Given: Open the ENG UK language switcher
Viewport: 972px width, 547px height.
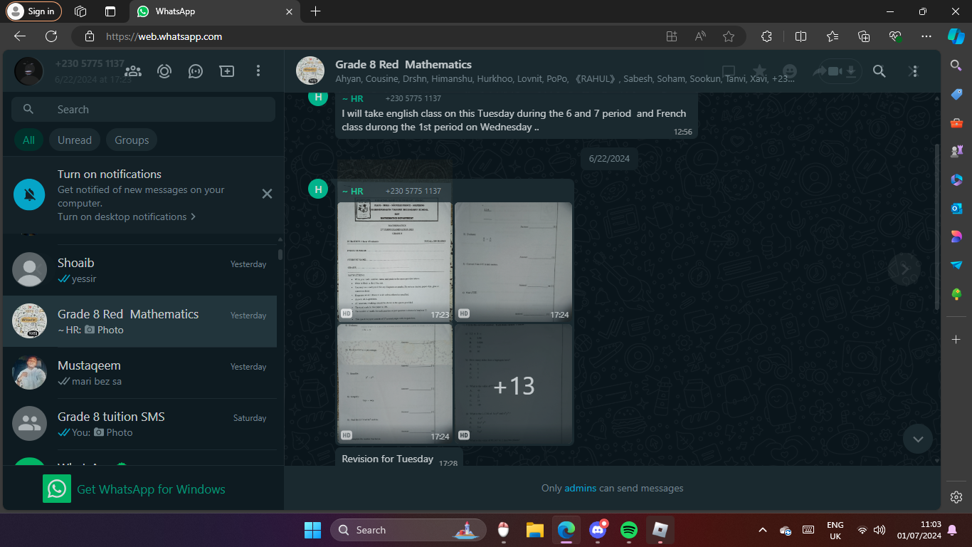Looking at the screenshot, I should (835, 530).
